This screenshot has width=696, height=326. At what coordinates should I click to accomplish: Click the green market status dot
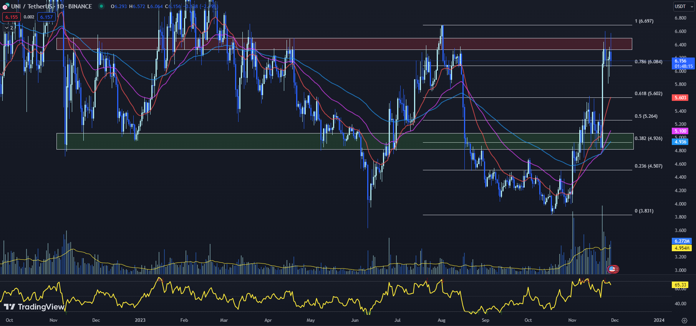pyautogui.click(x=101, y=6)
